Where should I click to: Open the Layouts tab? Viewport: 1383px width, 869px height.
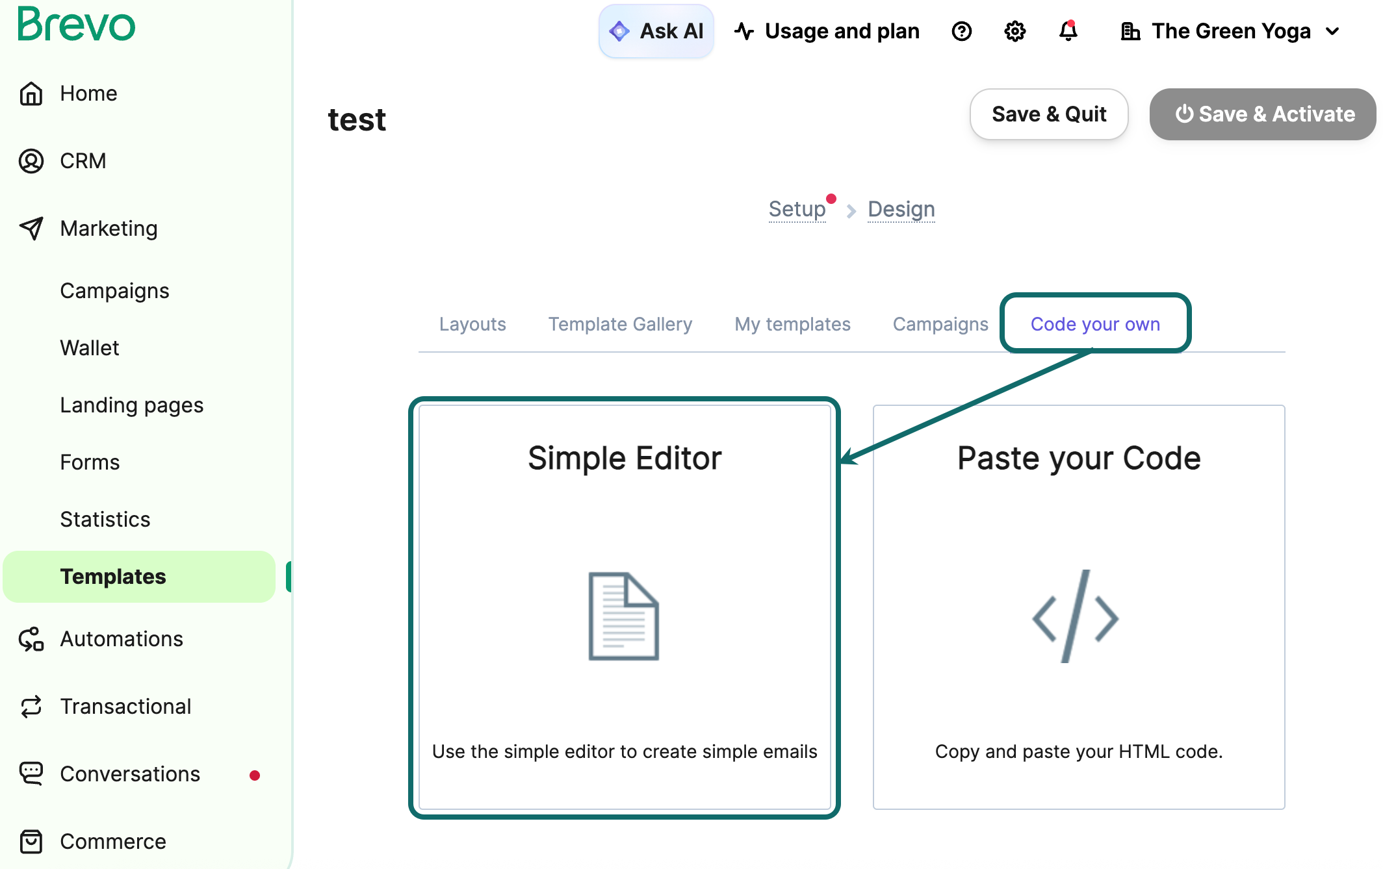[x=472, y=323]
